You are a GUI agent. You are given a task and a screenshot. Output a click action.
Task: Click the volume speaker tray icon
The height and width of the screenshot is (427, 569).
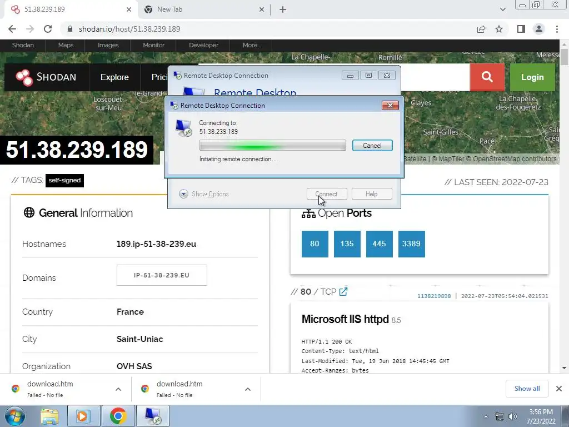(513, 416)
